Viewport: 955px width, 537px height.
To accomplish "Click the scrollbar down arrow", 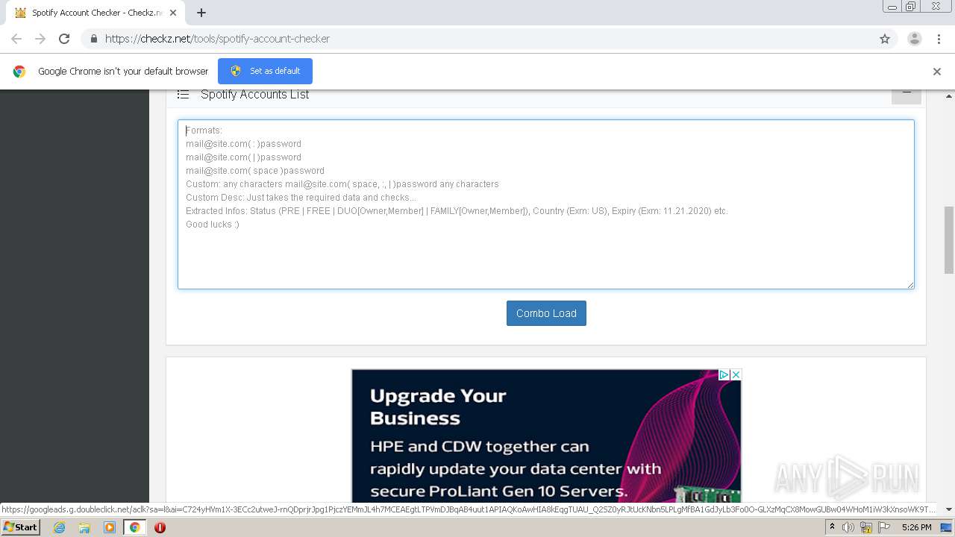I will pos(949,509).
